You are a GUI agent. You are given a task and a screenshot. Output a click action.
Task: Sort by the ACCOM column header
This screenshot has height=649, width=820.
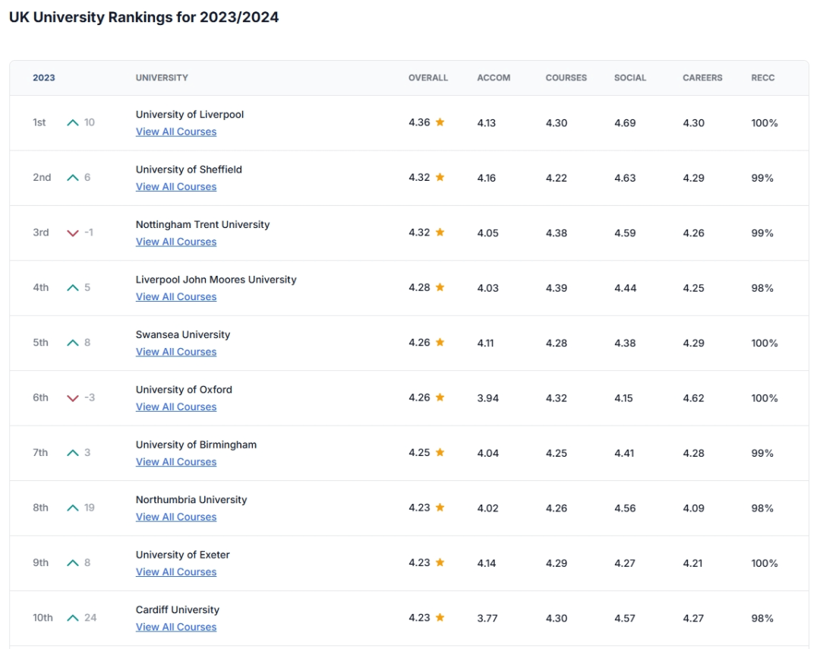pyautogui.click(x=494, y=78)
